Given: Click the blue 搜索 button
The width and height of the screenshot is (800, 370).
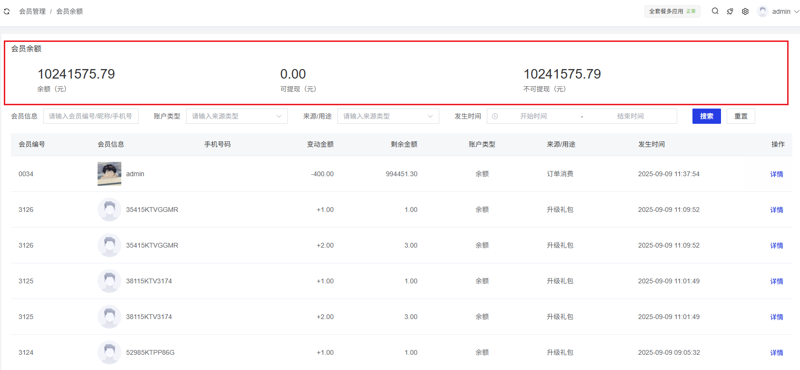Looking at the screenshot, I should coord(706,116).
